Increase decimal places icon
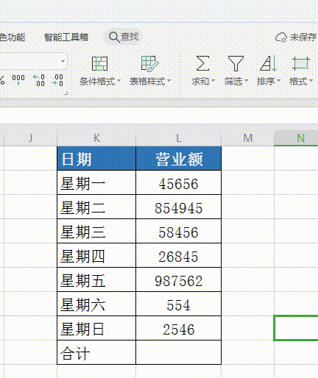 tap(39, 80)
